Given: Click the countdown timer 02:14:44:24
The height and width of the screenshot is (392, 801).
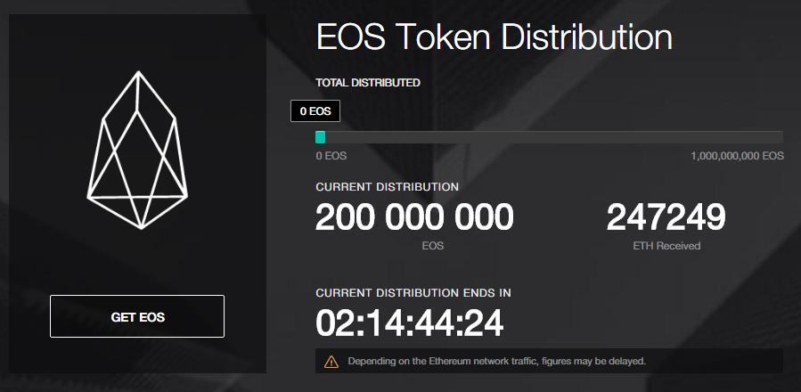Looking at the screenshot, I should [x=410, y=323].
